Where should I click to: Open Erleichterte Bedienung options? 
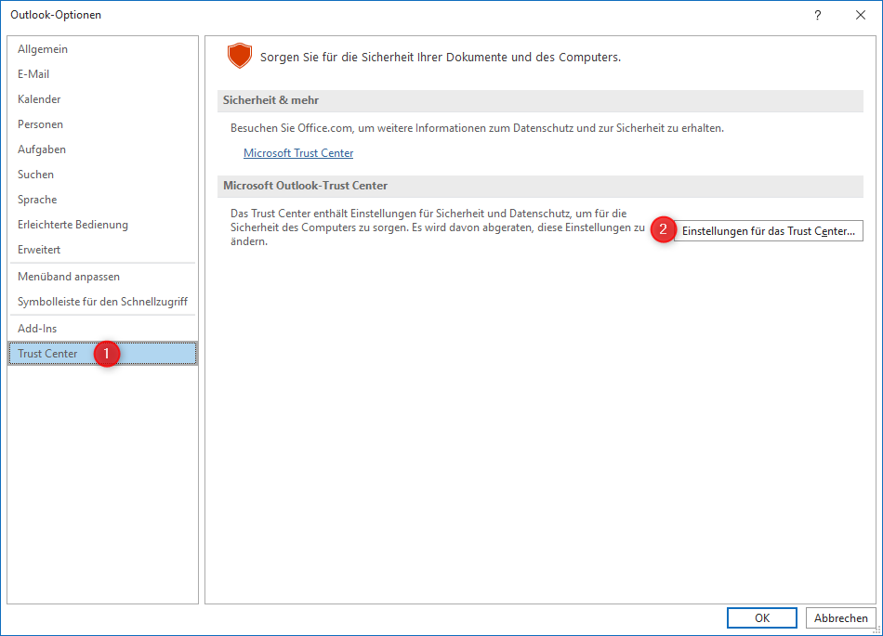point(102,225)
